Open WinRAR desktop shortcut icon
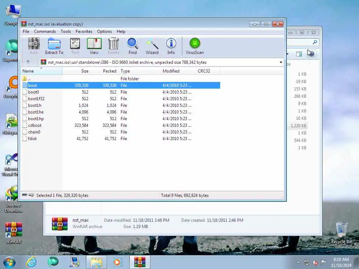Image resolution: width=359 pixels, height=269 pixels. pos(14,232)
